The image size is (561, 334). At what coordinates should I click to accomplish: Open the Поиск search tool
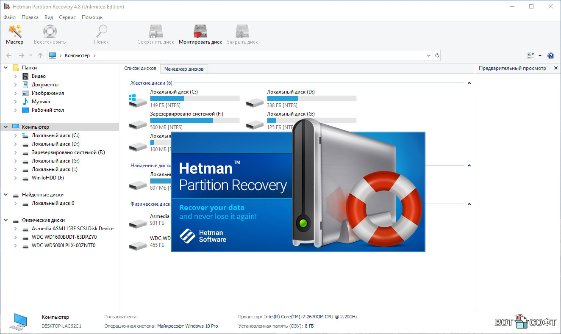(101, 35)
